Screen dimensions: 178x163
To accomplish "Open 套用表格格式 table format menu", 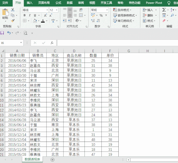I will pos(125,15).
